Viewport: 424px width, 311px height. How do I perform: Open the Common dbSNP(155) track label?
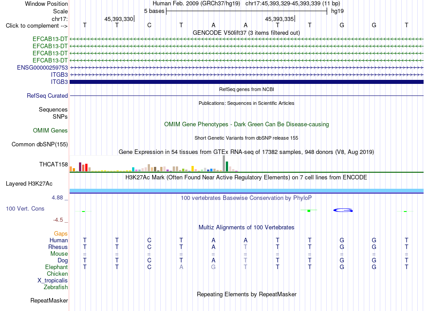pyautogui.click(x=40, y=145)
